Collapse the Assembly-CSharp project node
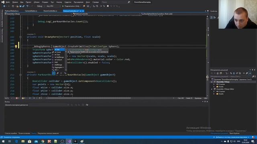 click(212, 82)
